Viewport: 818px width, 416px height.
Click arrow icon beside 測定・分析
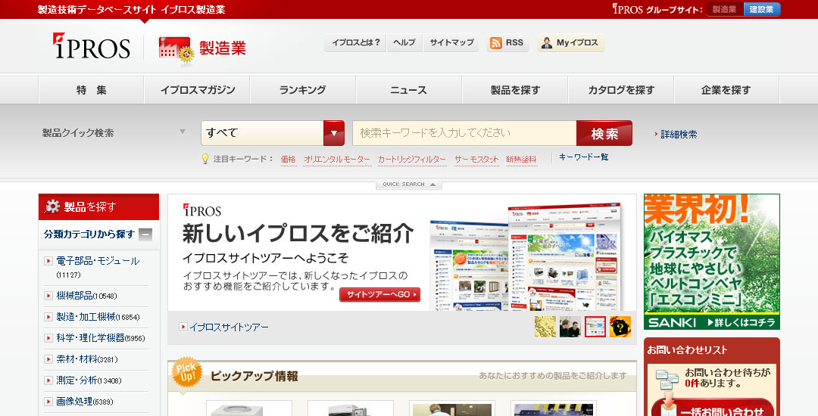click(48, 380)
